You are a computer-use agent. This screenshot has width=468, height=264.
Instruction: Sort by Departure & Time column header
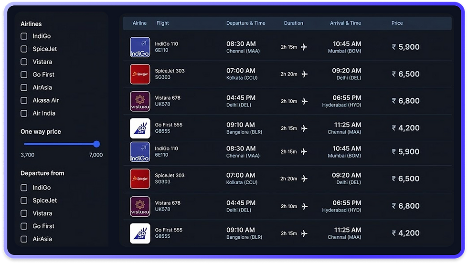pos(245,23)
